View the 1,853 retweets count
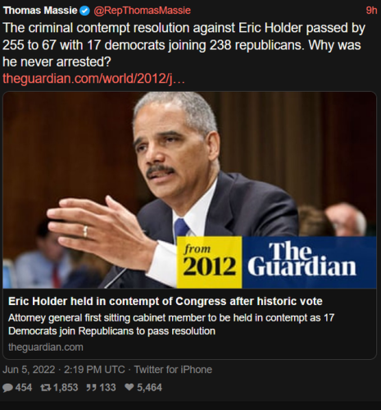 66,388
